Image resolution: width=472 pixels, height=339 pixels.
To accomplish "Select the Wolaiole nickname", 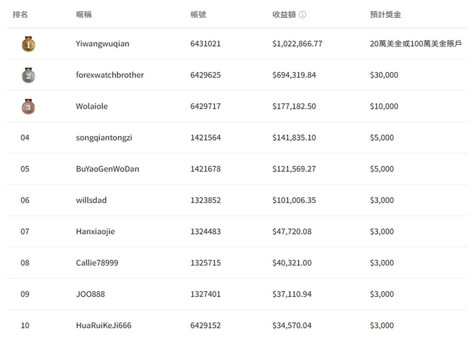I will (x=92, y=106).
